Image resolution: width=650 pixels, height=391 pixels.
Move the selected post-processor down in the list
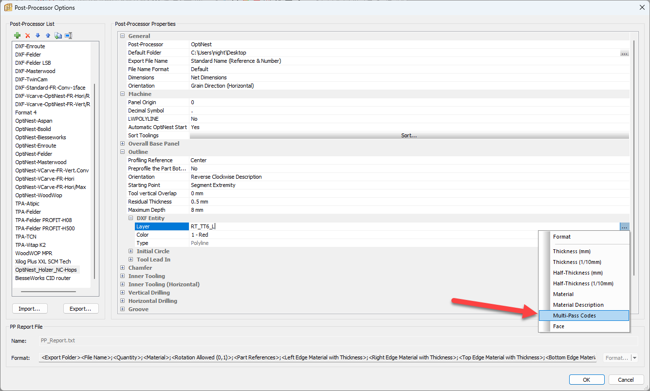tap(38, 36)
